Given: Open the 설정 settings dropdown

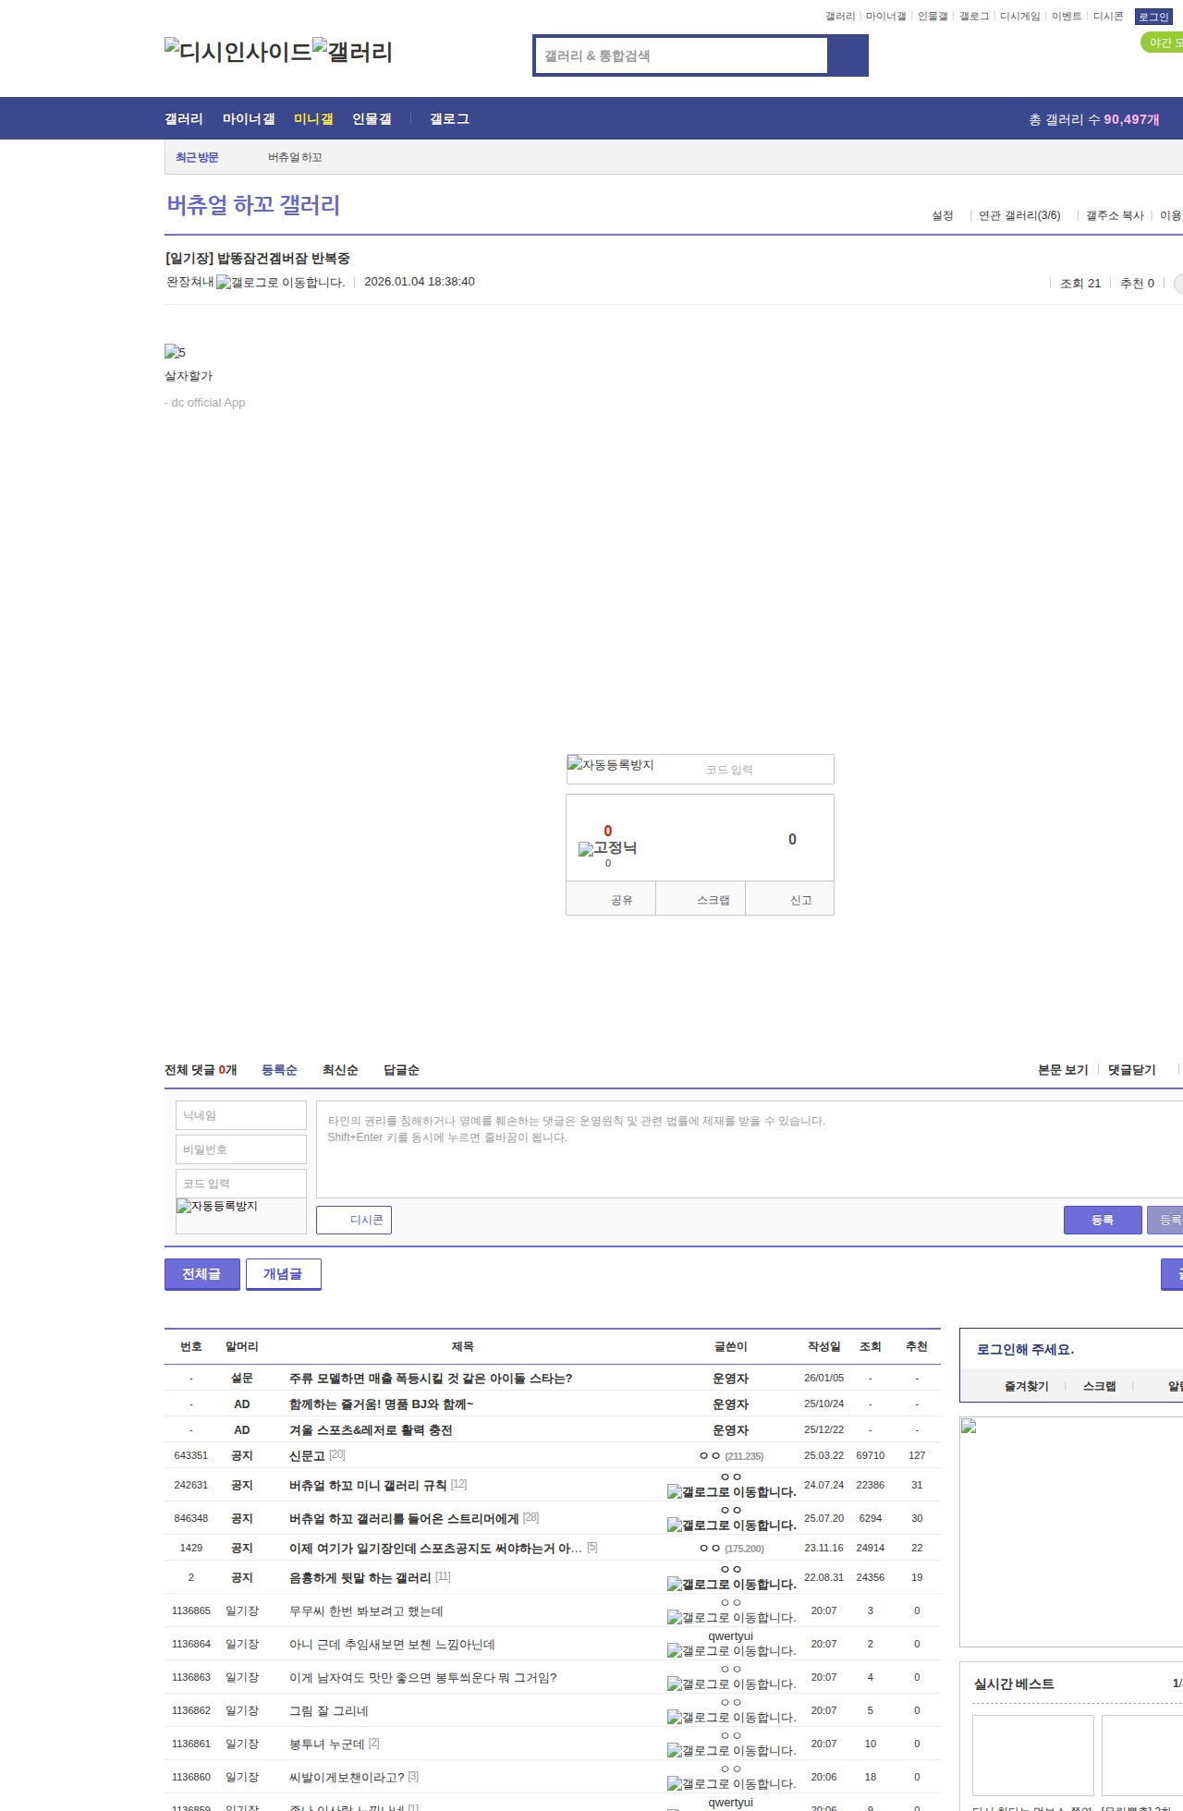Looking at the screenshot, I should pos(943,215).
